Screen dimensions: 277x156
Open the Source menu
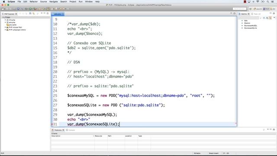pos(43,2)
